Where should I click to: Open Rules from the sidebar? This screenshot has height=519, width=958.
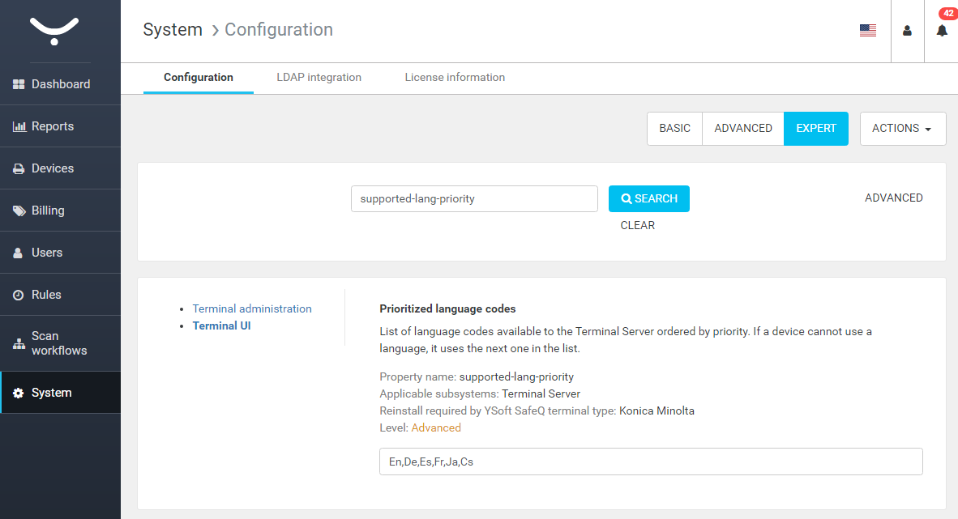pyautogui.click(x=45, y=295)
